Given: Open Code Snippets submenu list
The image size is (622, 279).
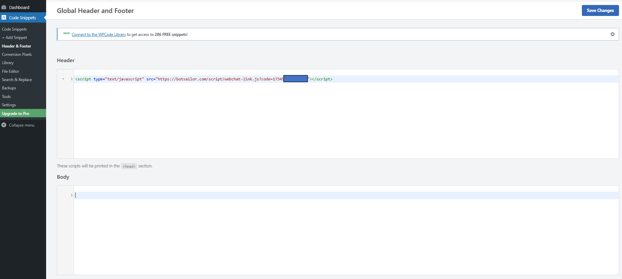Looking at the screenshot, I should pyautogui.click(x=14, y=29).
